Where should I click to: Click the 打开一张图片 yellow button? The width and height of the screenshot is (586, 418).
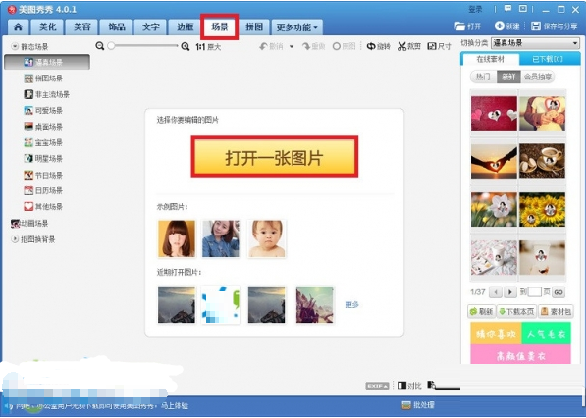(275, 157)
